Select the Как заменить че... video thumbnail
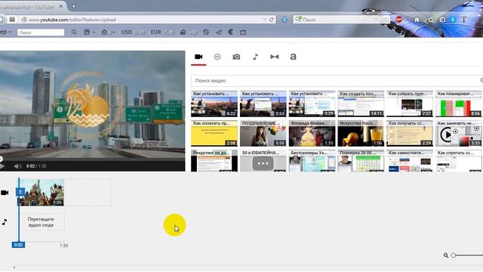483x272 pixels. point(459,133)
